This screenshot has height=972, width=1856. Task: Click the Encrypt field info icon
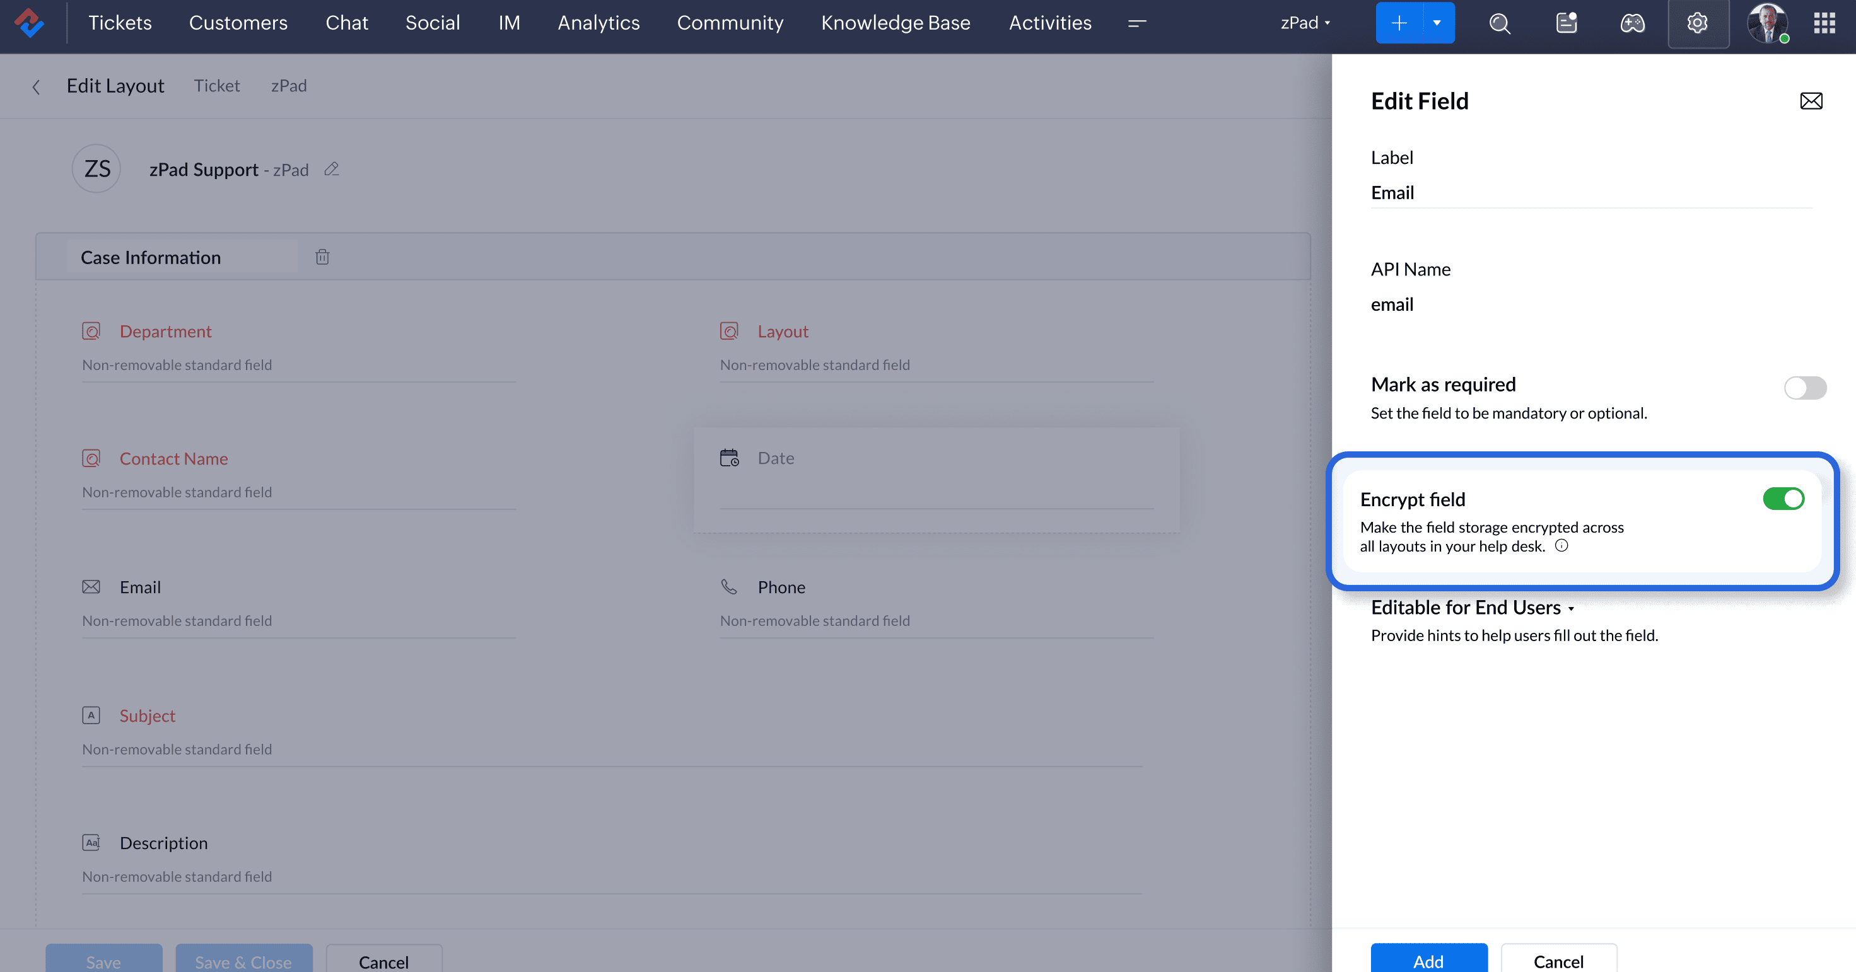(1561, 546)
